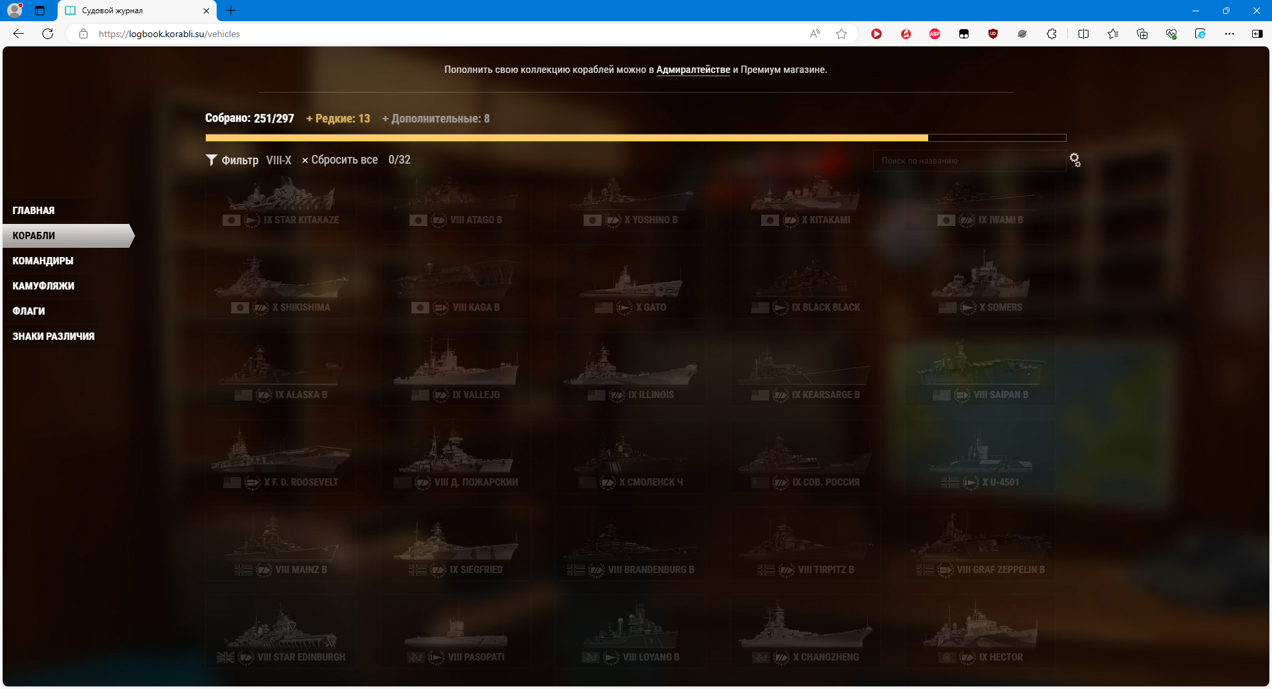The width and height of the screenshot is (1272, 689).
Task: Open the extensions puzzle-piece menu
Action: (x=1051, y=34)
